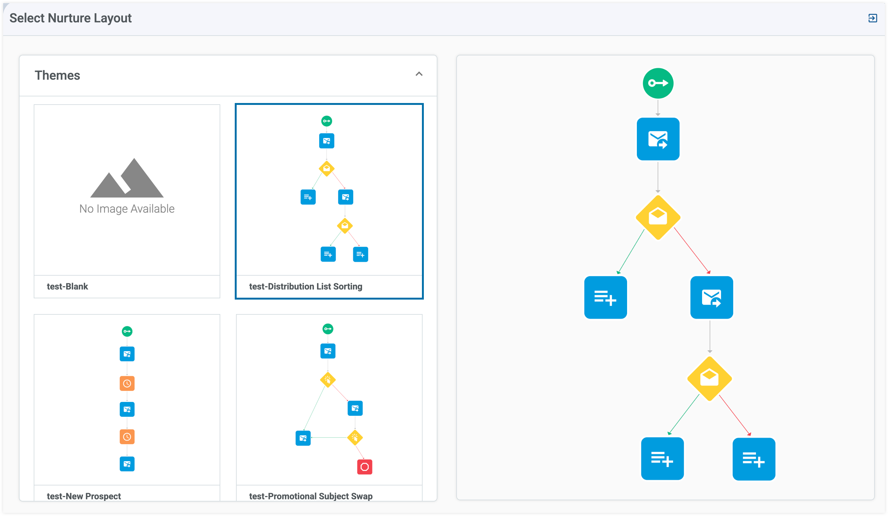Click the bottom-left add-to-list node in preview
This screenshot has width=888, height=516.
click(x=662, y=458)
